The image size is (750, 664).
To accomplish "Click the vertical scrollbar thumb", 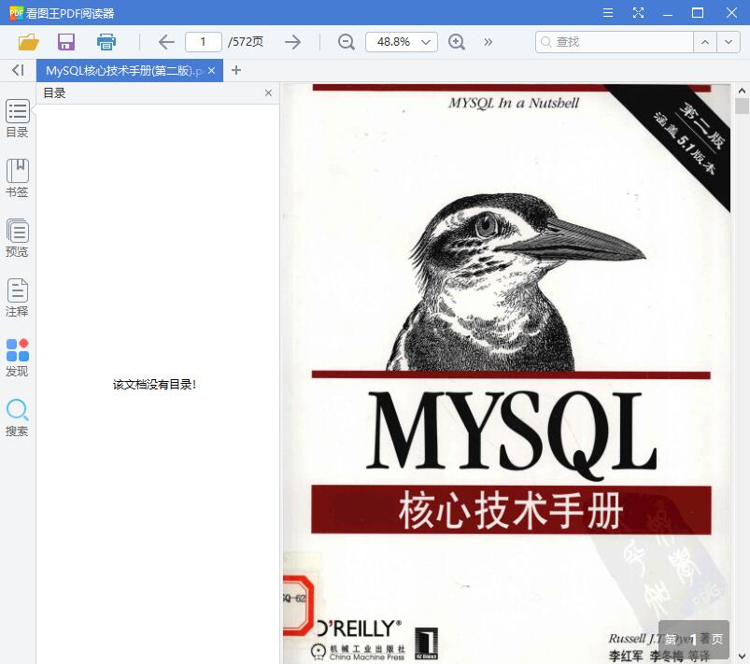I will 742,106.
